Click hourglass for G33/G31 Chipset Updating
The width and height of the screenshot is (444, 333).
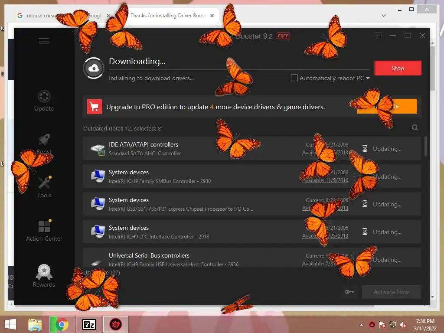point(365,204)
